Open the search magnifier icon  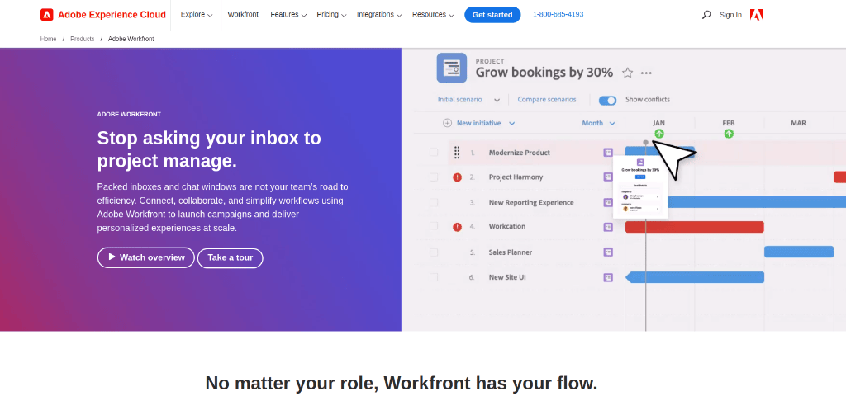tap(706, 15)
